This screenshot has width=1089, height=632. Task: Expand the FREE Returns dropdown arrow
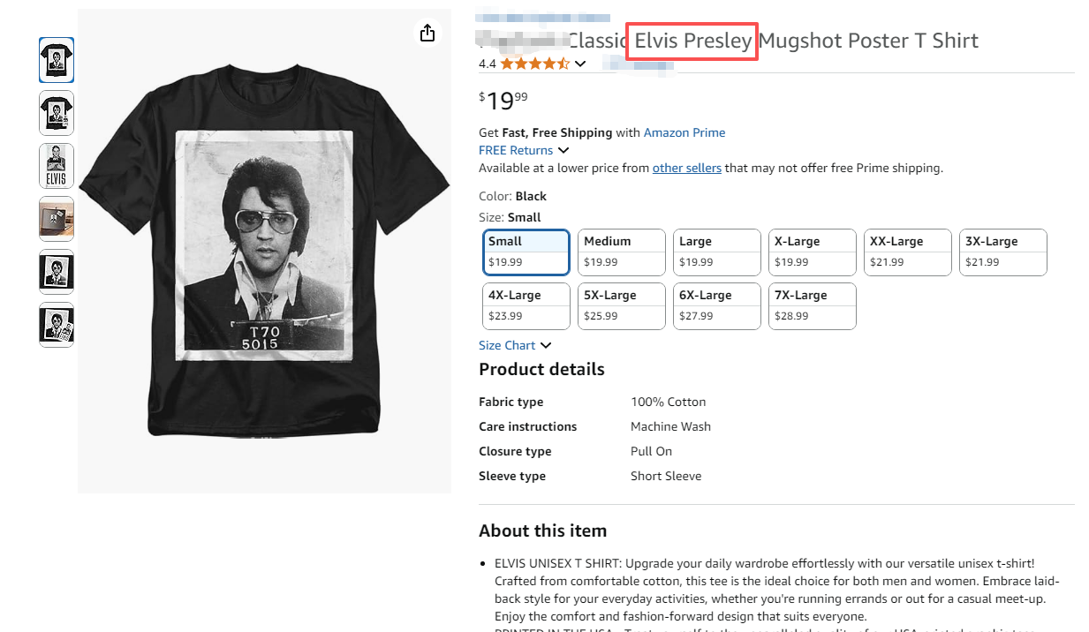point(563,150)
